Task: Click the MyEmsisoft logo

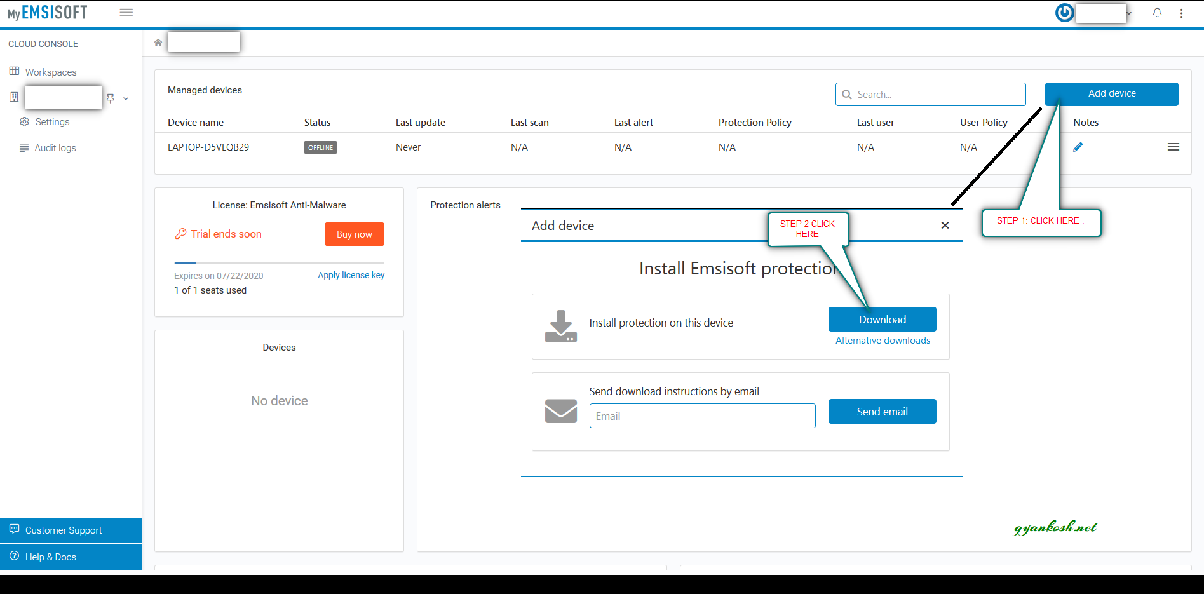Action: (x=48, y=13)
